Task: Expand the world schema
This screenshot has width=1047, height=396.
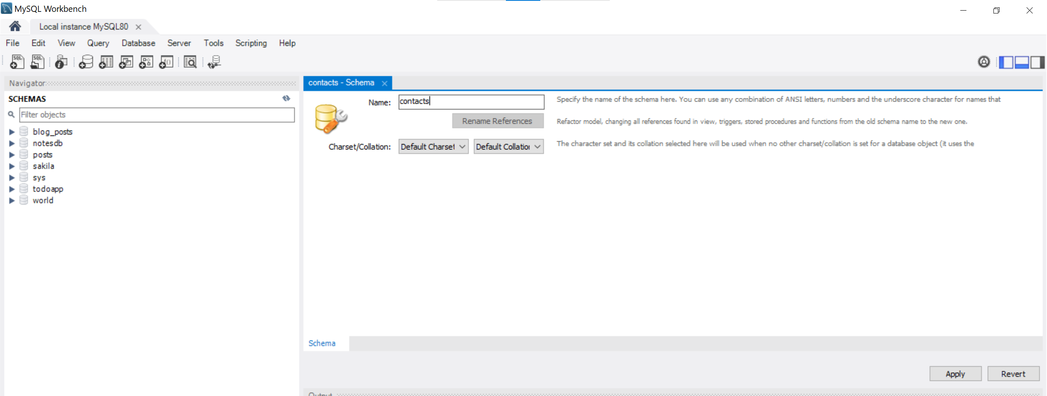Action: [x=12, y=200]
